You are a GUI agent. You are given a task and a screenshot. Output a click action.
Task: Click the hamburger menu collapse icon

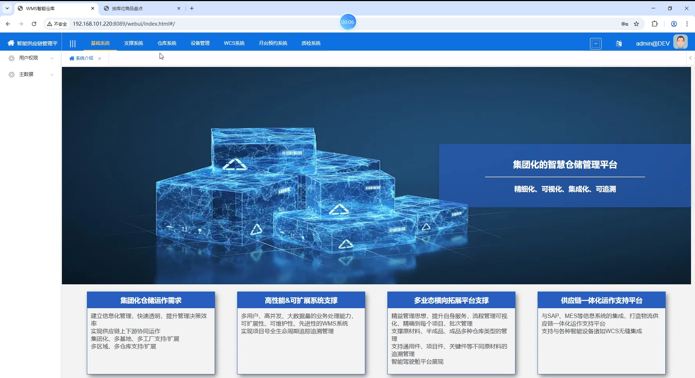(x=72, y=43)
